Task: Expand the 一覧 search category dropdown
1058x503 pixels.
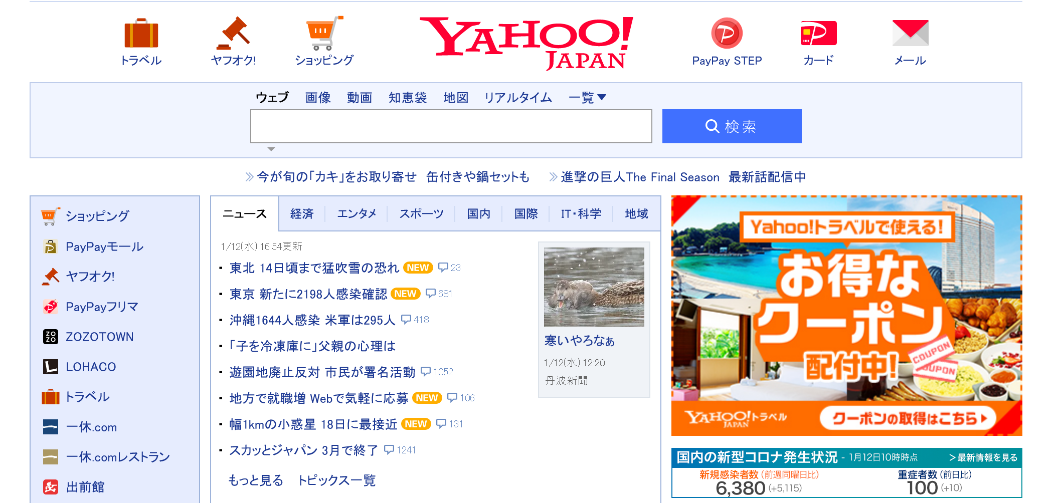Action: click(x=587, y=97)
